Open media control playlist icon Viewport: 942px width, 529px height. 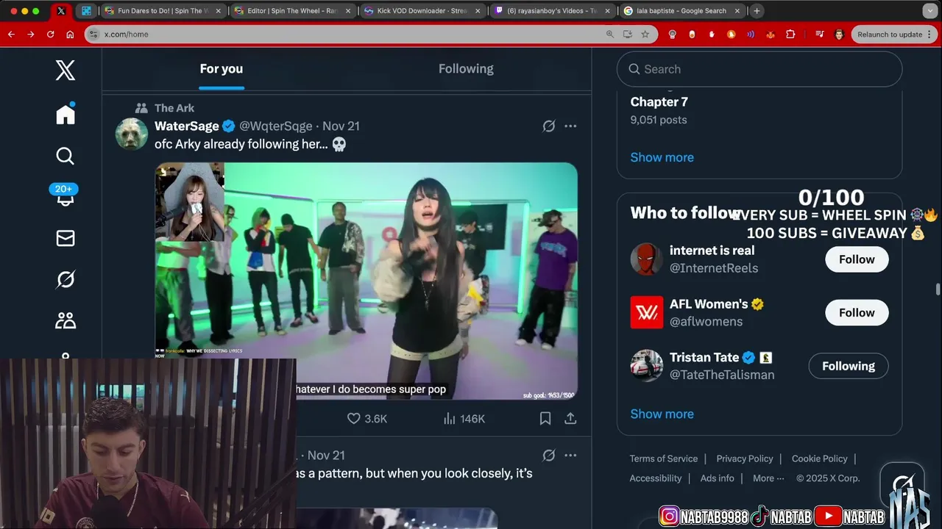click(819, 35)
